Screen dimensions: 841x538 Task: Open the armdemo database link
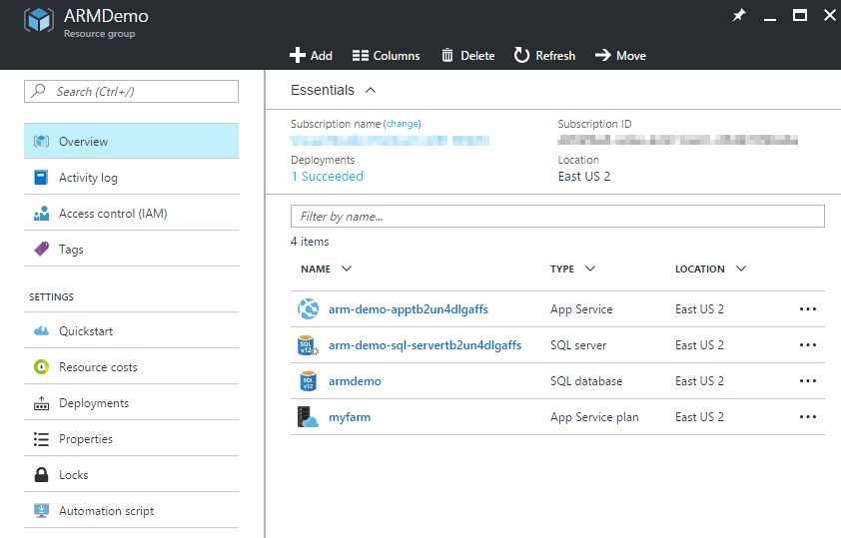point(355,381)
